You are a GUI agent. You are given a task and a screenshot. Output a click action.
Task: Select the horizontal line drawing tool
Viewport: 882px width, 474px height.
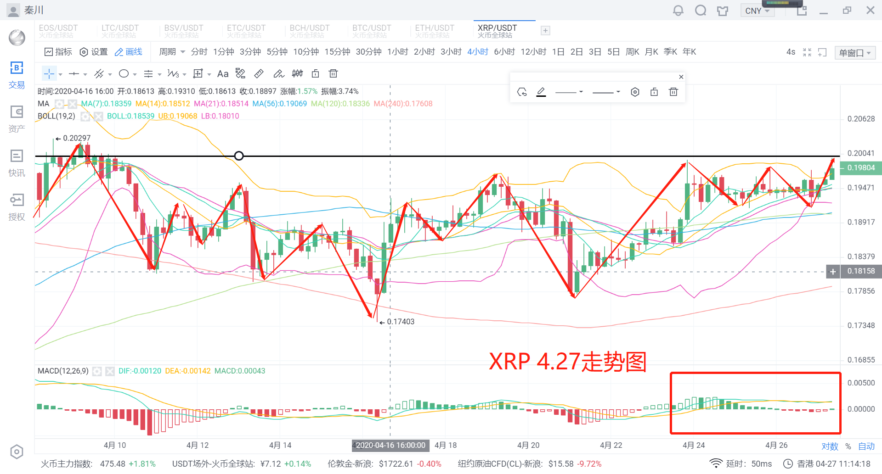(x=74, y=73)
